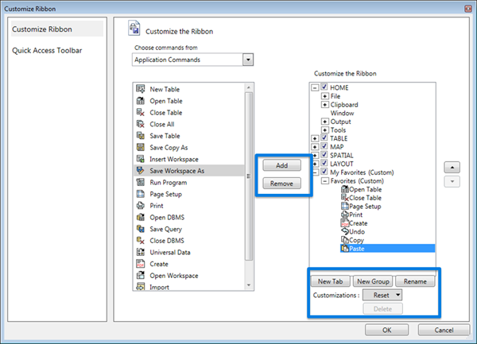This screenshot has height=344, width=477.
Task: Open the Reset customizations dropdown
Action: click(382, 295)
